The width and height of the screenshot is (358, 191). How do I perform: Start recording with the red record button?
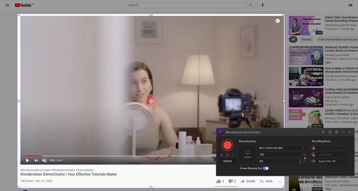coord(227,145)
